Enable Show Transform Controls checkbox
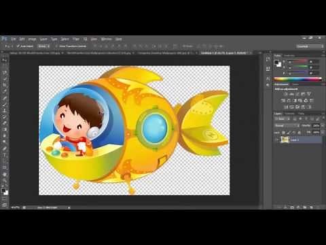This screenshot has width=326, height=245. [x=56, y=46]
